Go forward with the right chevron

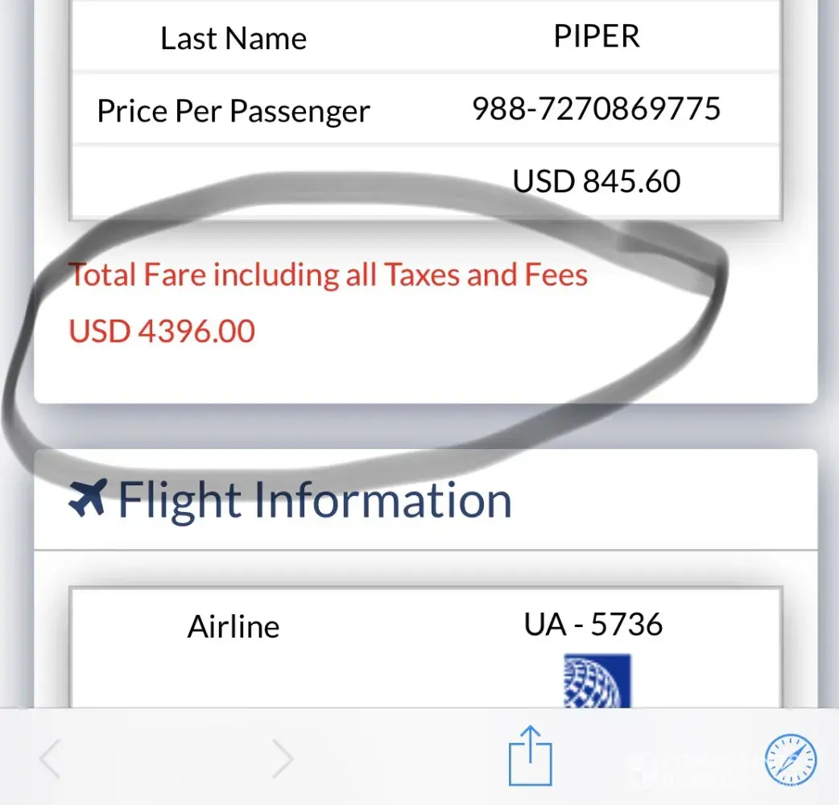click(283, 759)
